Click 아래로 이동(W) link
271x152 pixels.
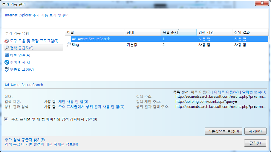(226, 92)
